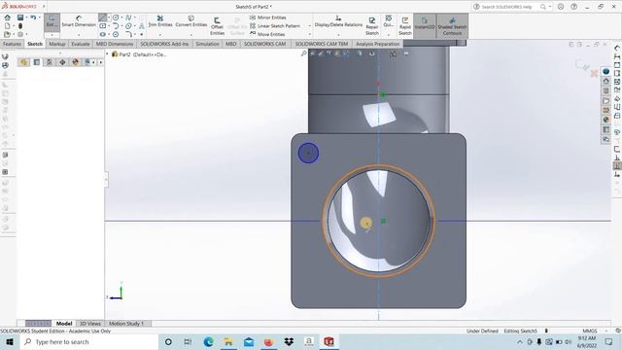The image size is (622, 350).
Task: Click Linear Sketch Pattern
Action: [x=275, y=26]
